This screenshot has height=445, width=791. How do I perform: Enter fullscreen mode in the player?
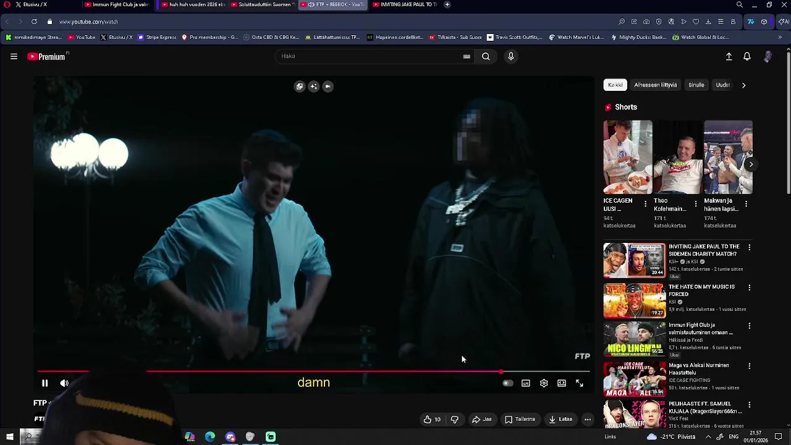[580, 383]
